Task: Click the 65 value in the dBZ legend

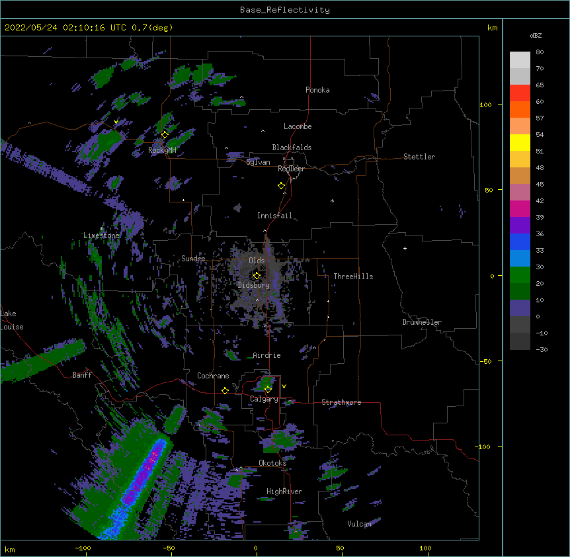Action: click(540, 85)
